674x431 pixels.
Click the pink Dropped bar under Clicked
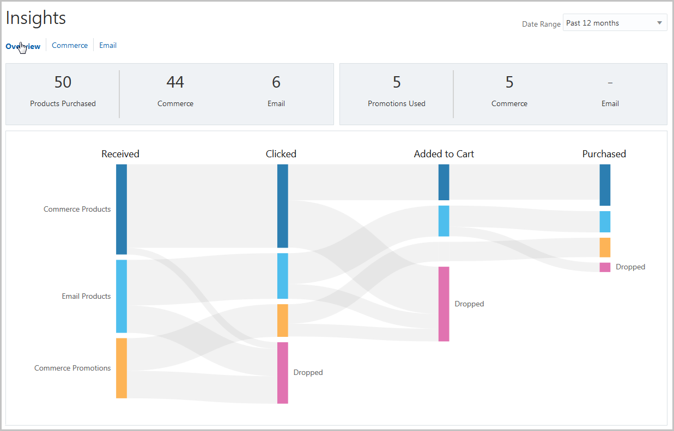282,373
